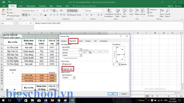
Task: Click the Paste icon in Clipboard
Action: pos(3,11)
